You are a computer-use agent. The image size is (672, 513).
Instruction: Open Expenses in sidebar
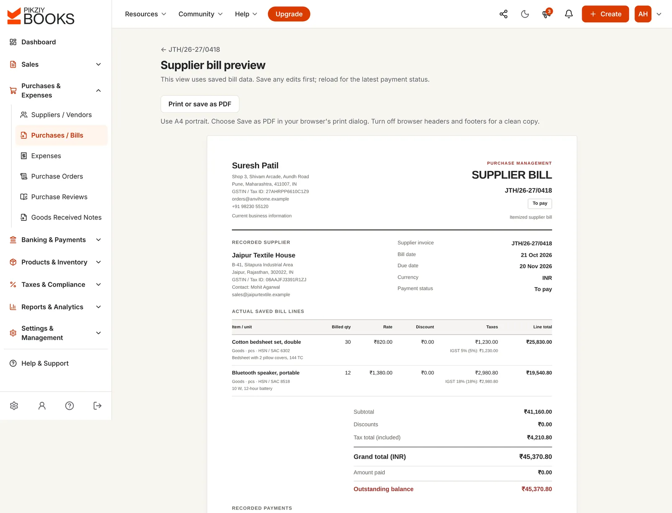pos(61,156)
